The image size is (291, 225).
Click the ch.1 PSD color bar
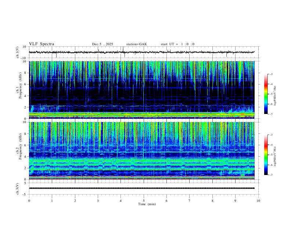coord(266,94)
